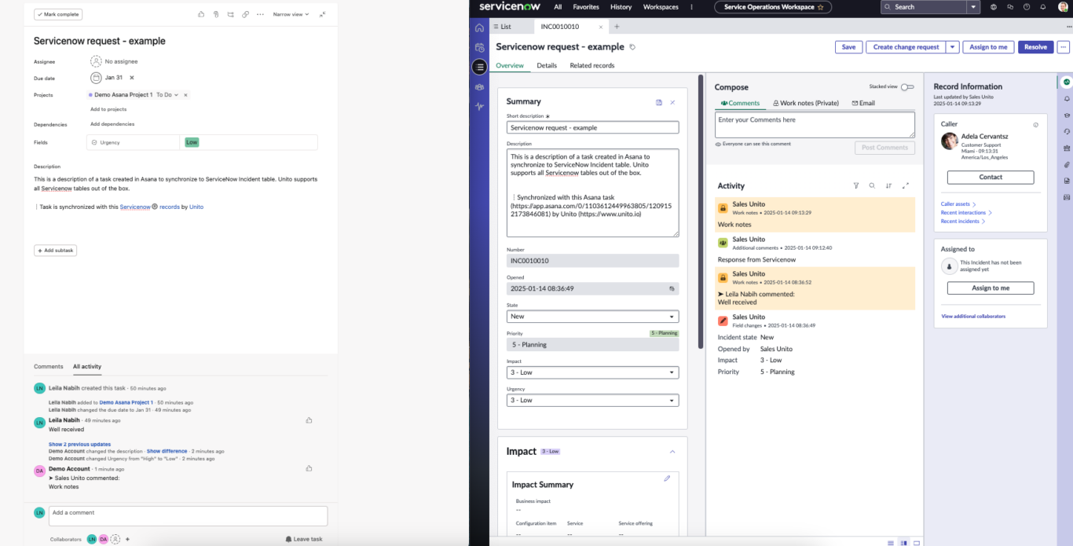Open more record actions ellipsis beside Resolve

[x=1064, y=47]
